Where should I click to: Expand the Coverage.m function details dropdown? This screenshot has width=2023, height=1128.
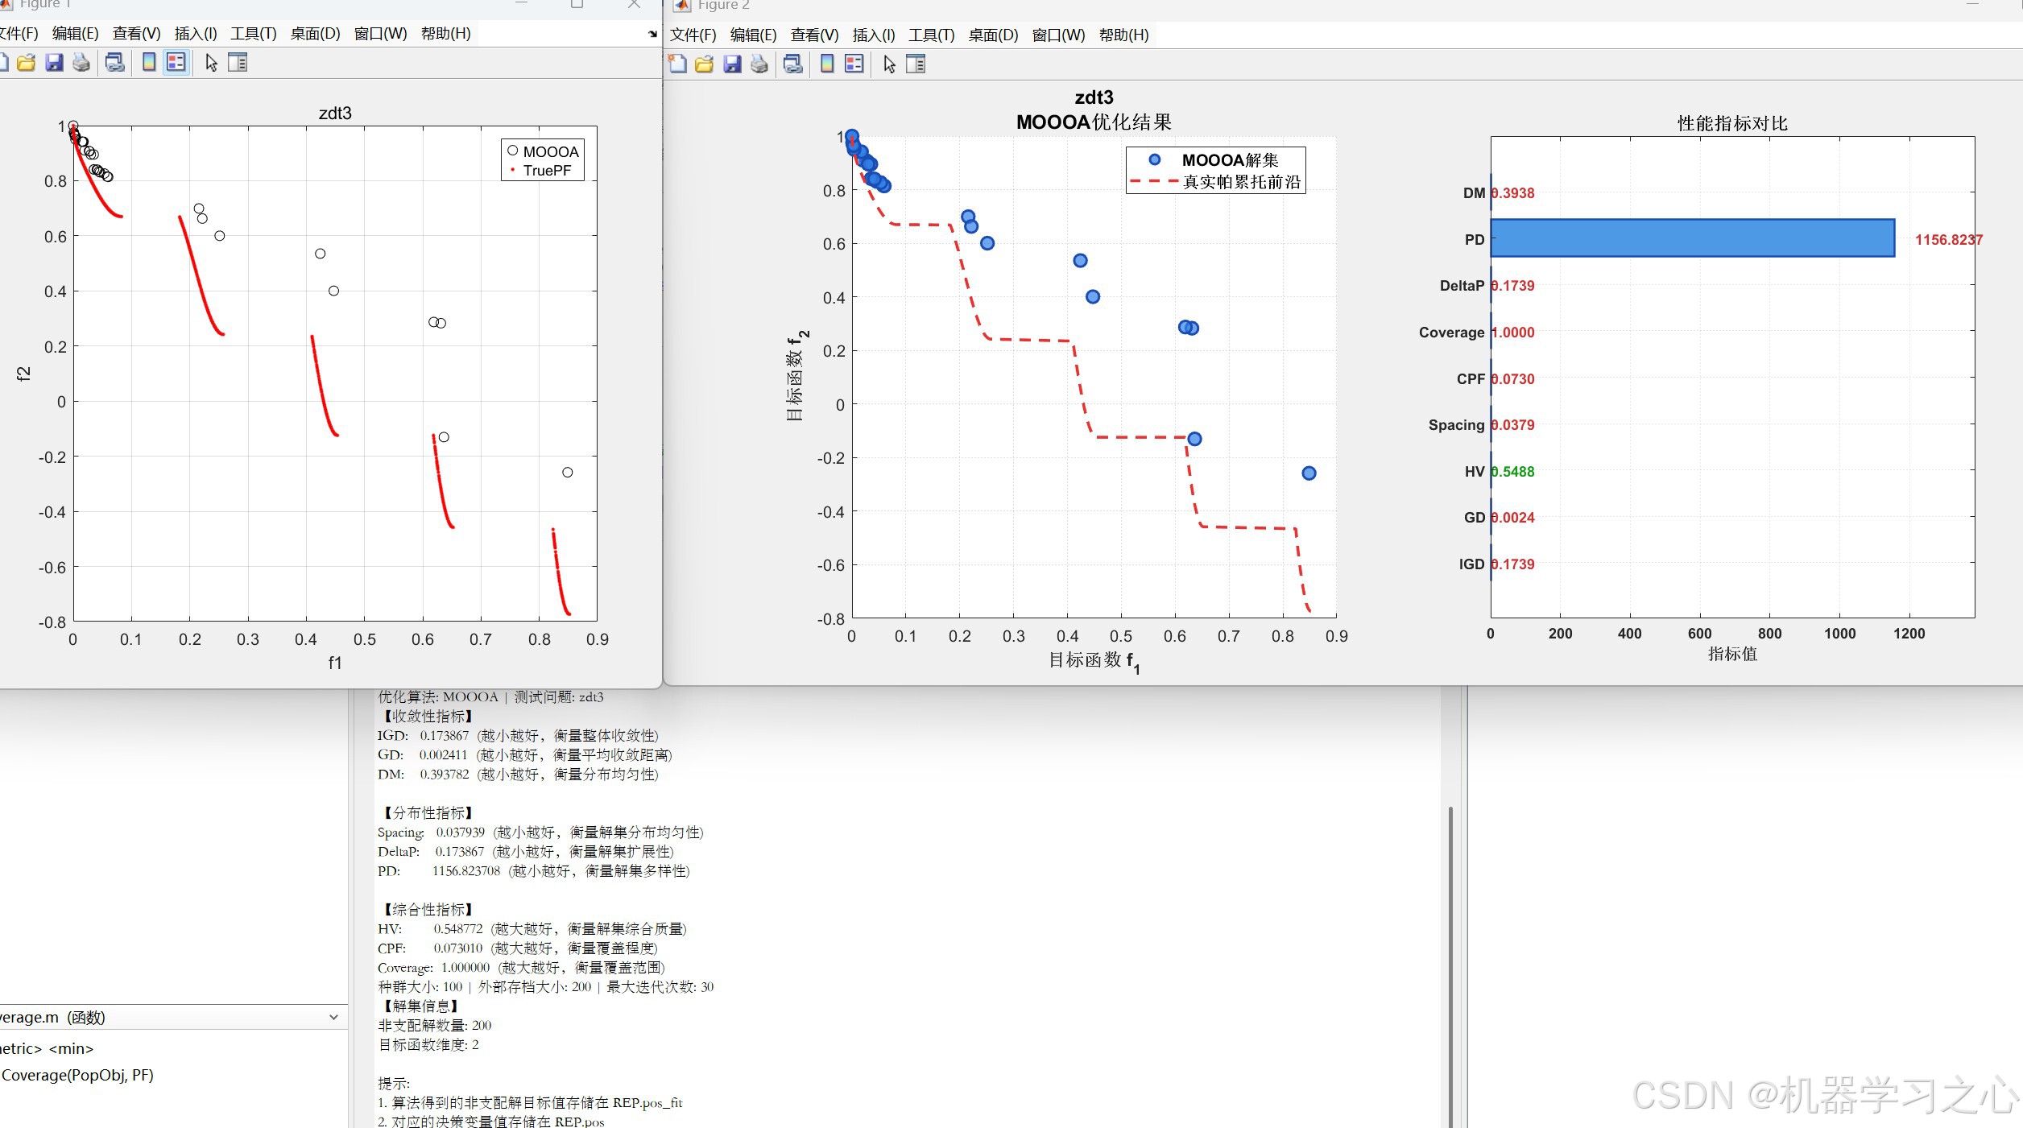[x=333, y=1018]
